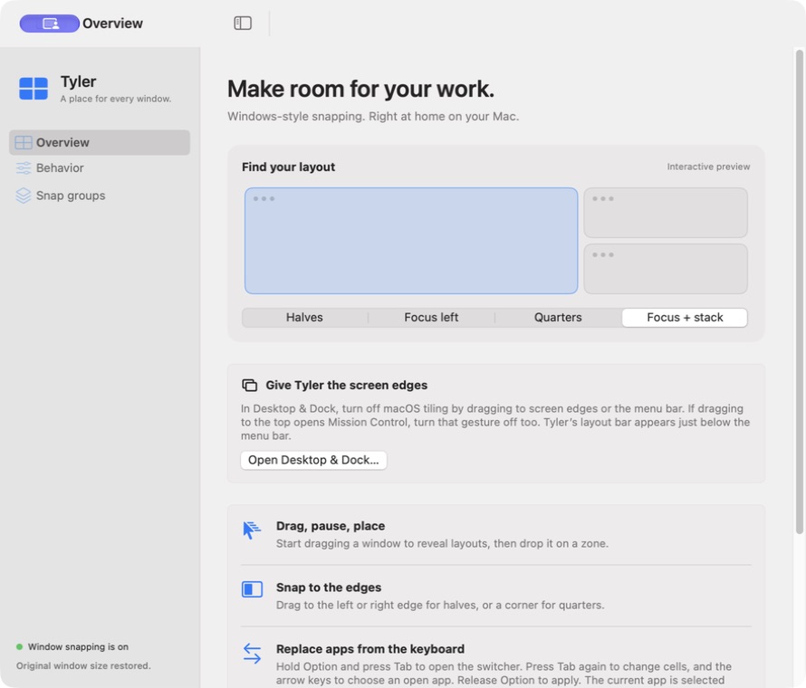Open the Behavior section
Viewport: 806px width, 688px height.
click(x=100, y=168)
